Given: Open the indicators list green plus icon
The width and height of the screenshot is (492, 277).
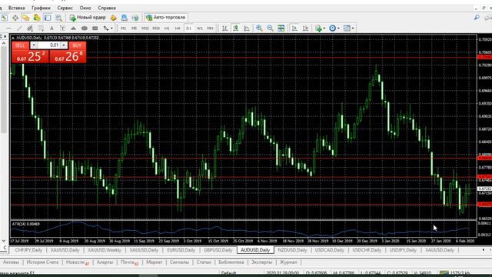Looking at the screenshot, I should click(x=318, y=28).
